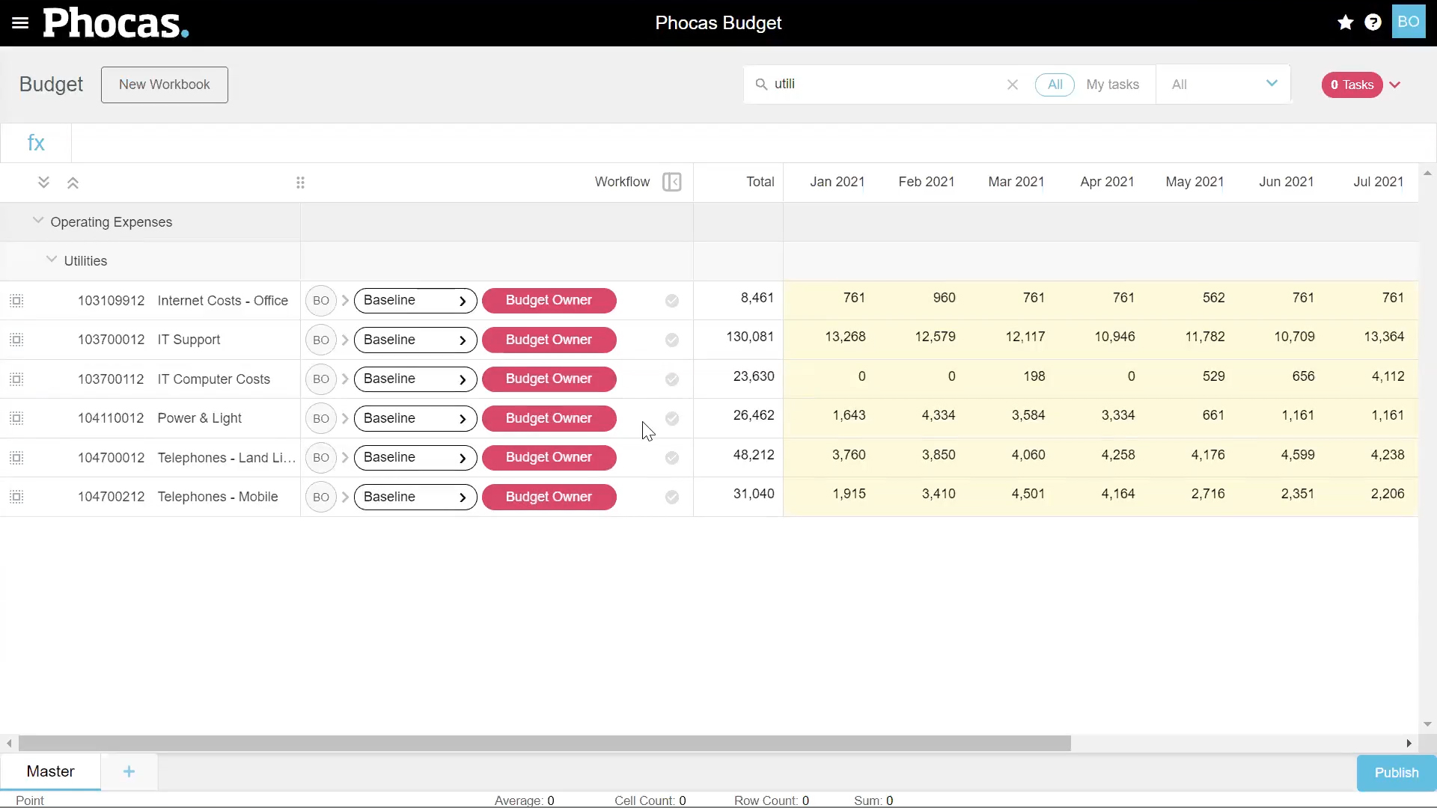Collapse the Utilities group
This screenshot has width=1437, height=808.
52,260
